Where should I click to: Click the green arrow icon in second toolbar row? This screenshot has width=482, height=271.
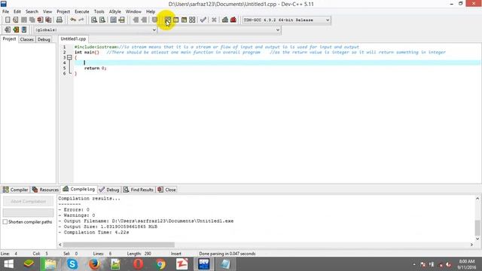[x=16, y=30]
